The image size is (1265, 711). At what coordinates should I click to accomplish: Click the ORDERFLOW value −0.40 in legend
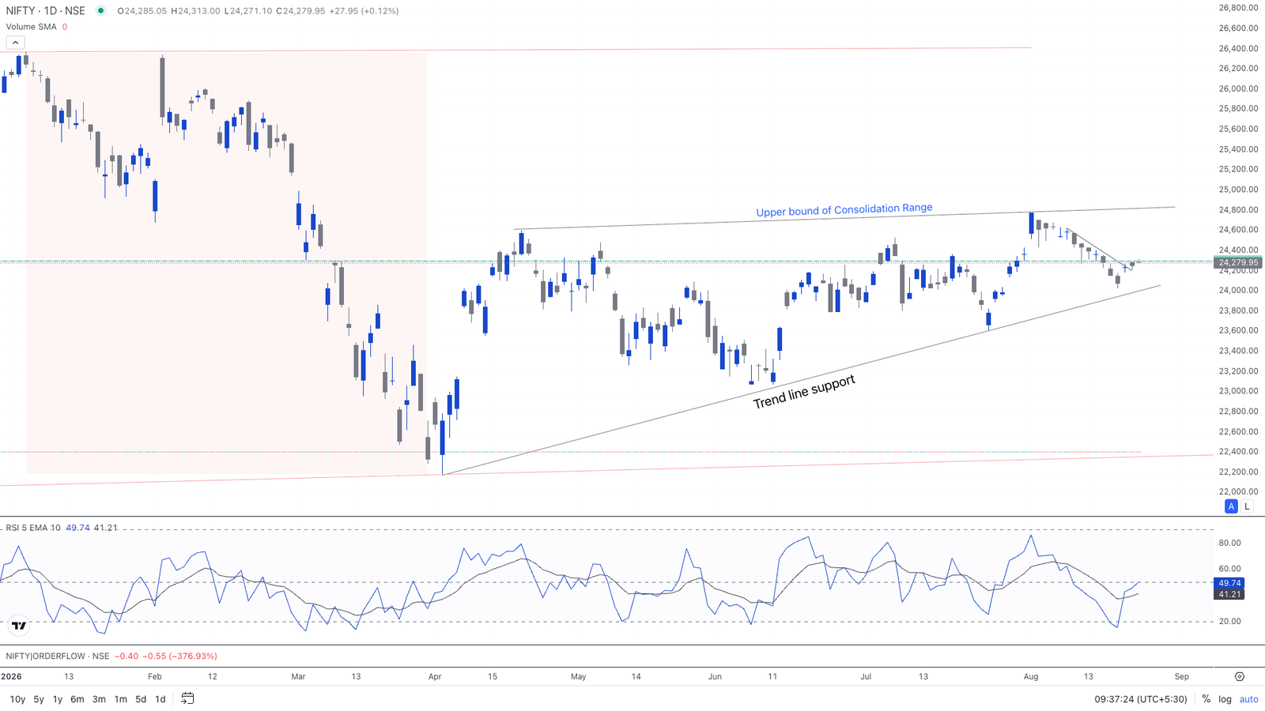click(x=126, y=656)
